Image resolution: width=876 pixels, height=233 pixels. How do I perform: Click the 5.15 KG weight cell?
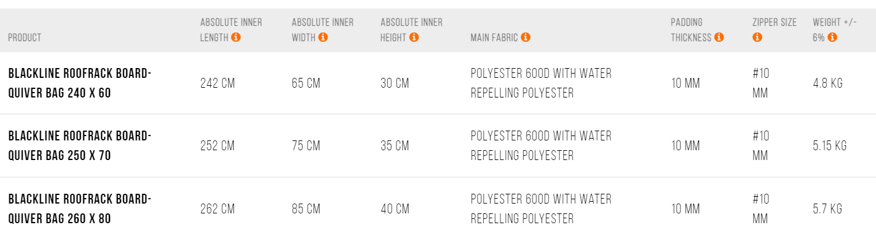[830, 146]
